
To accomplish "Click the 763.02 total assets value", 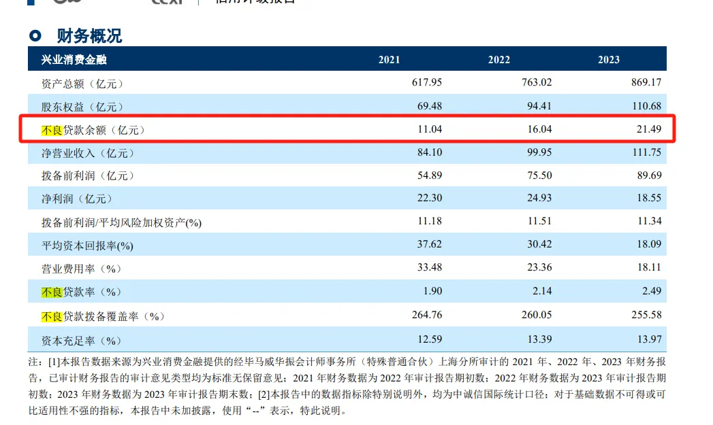I will click(537, 82).
